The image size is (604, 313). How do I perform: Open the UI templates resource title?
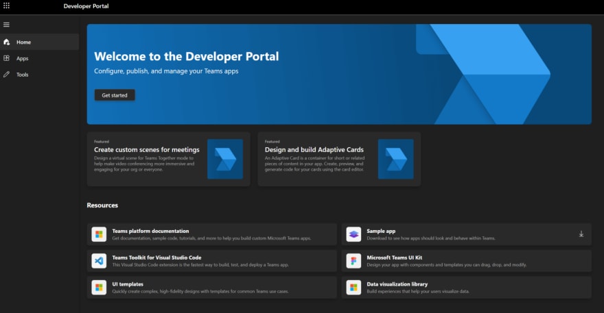click(128, 284)
